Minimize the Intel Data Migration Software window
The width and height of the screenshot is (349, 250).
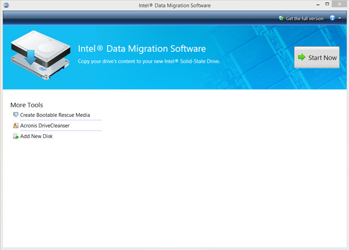click(318, 5)
